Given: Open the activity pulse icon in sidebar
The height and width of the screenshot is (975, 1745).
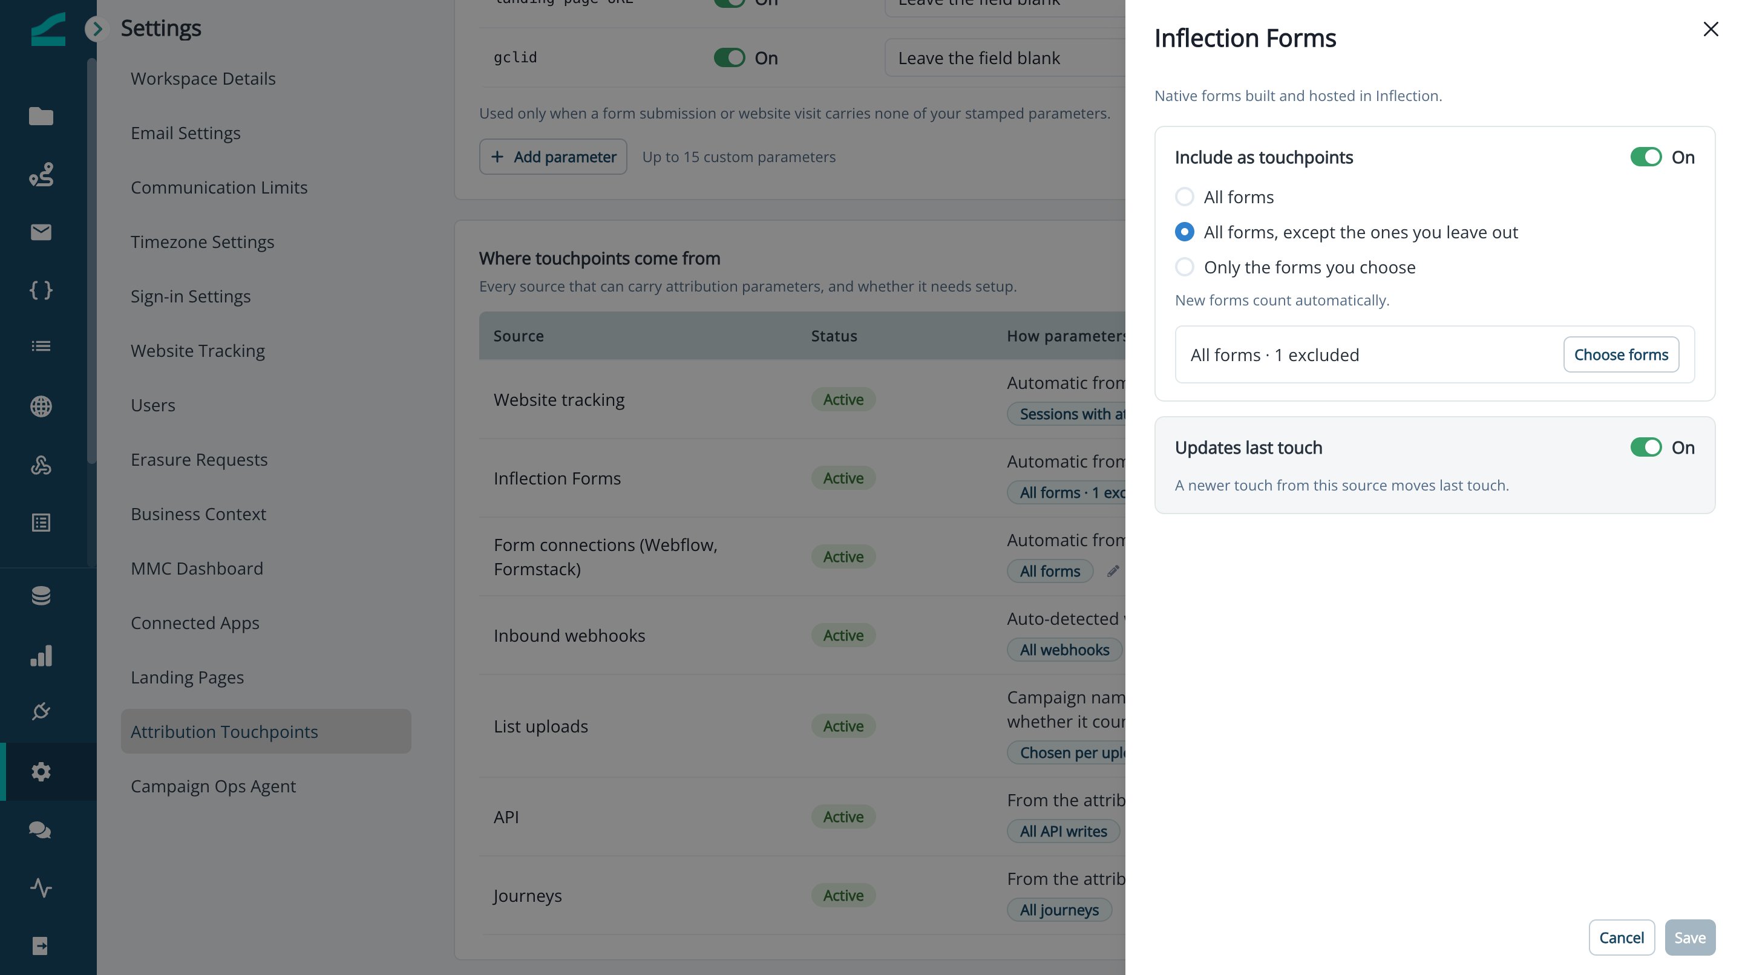Looking at the screenshot, I should point(41,888).
